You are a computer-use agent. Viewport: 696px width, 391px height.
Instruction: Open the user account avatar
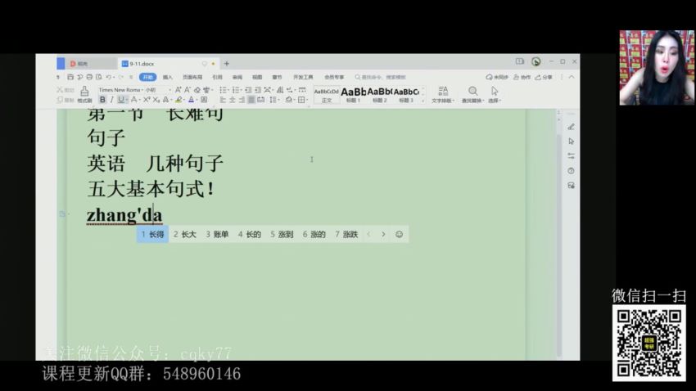[536, 61]
